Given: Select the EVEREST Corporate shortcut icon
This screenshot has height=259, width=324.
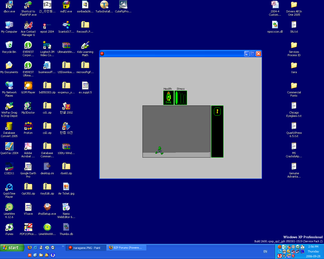Looking at the screenshot, I should coord(28,49).
